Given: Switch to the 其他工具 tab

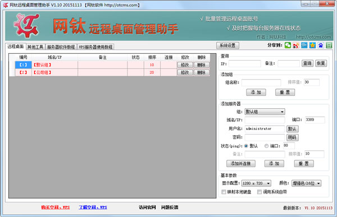Looking at the screenshot, I should click(x=35, y=47).
